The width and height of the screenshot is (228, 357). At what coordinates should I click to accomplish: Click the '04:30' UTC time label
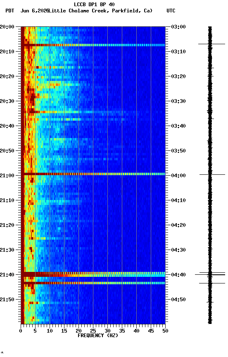coord(178,250)
